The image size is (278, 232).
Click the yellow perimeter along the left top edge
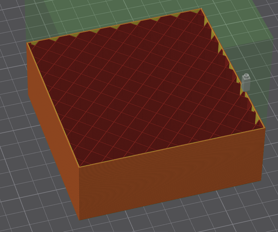(53, 104)
